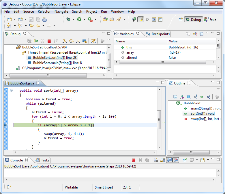Viewport: 225px width, 194px height.
Task: Toggle Show Logical Structure in Variables
Action: pyautogui.click(x=195, y=34)
